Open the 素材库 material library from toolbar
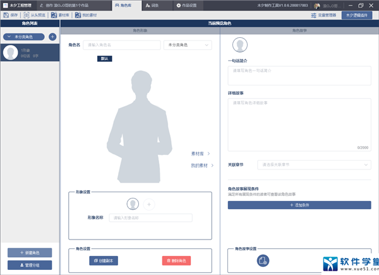 coord(60,15)
